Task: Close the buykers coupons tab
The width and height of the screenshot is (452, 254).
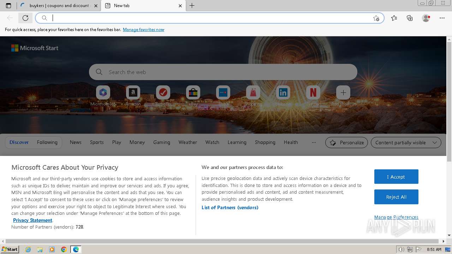Action: tap(96, 6)
